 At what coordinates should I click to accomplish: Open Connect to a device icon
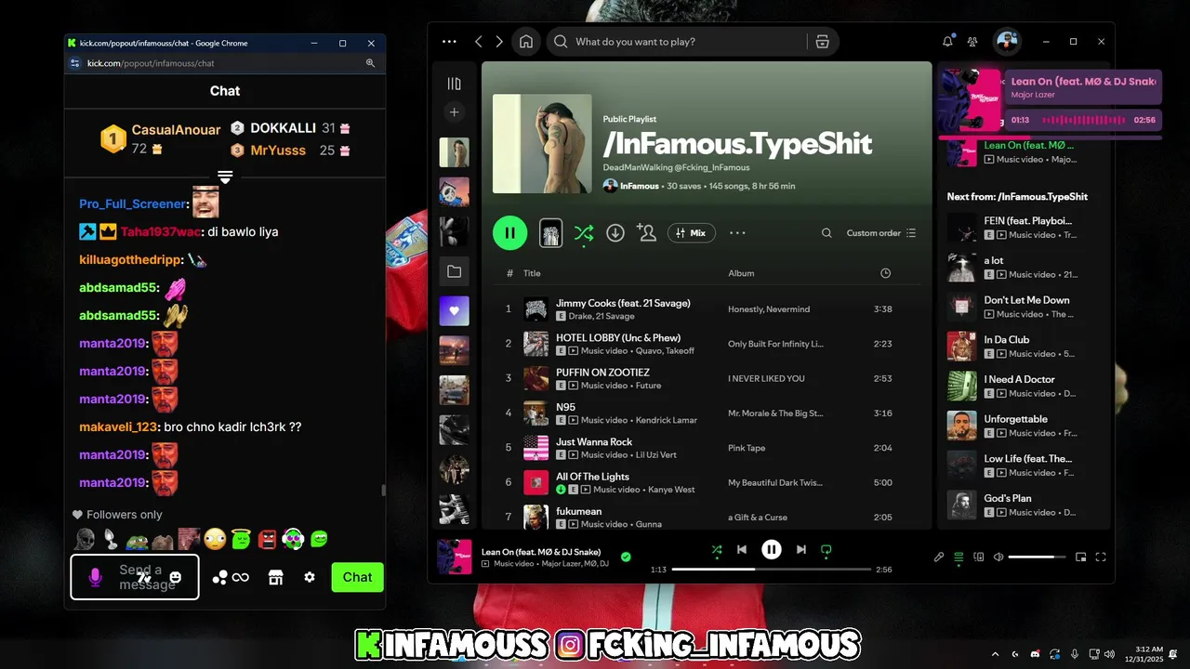979,557
